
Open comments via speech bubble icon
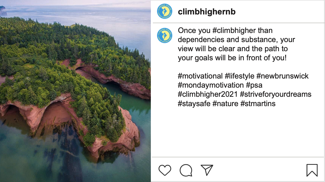[x=186, y=170]
